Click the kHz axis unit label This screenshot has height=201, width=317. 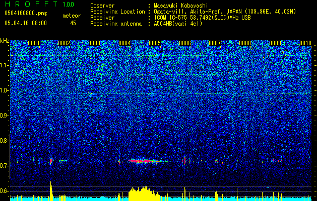click(5, 41)
